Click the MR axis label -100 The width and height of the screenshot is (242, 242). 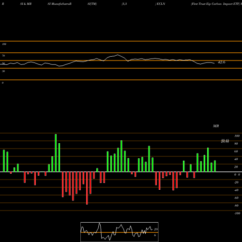237,213
